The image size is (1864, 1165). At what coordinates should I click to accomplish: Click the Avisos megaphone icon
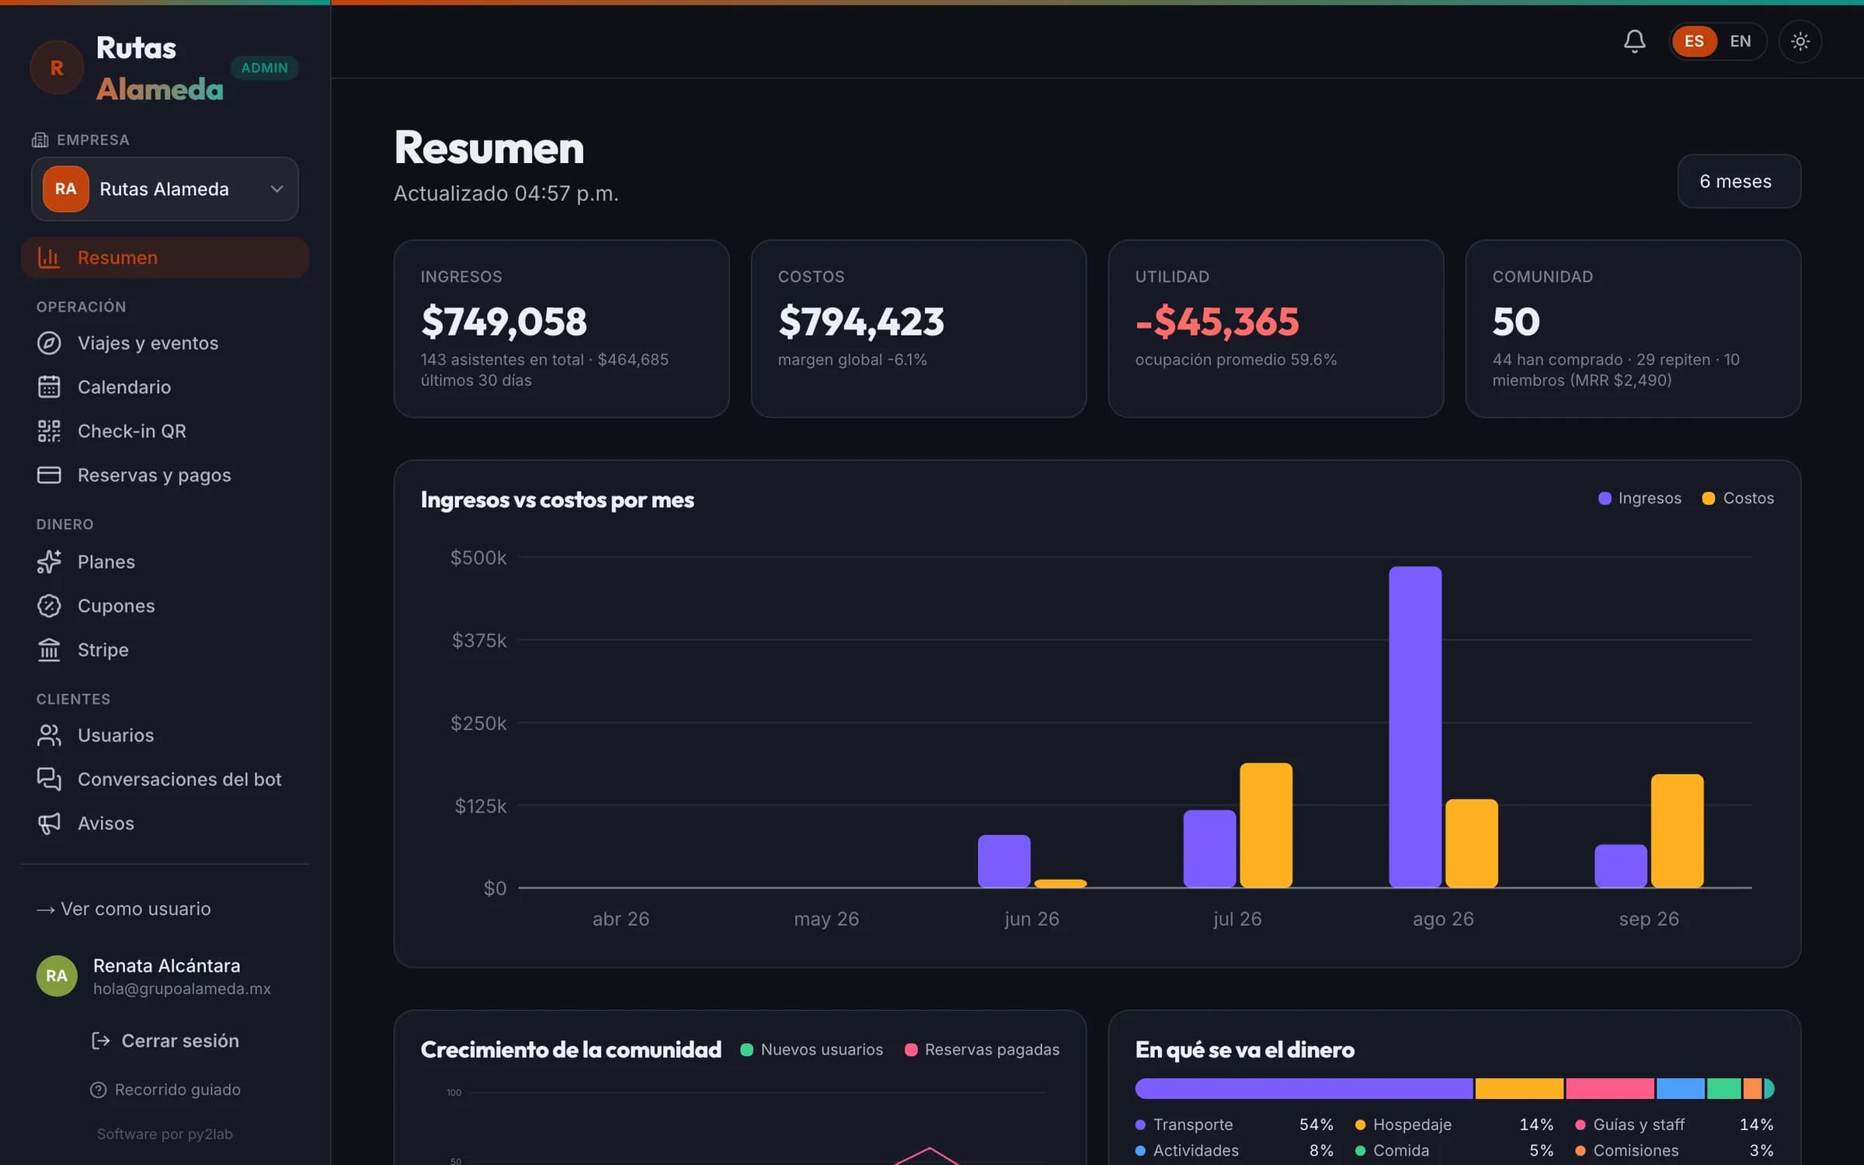49,823
